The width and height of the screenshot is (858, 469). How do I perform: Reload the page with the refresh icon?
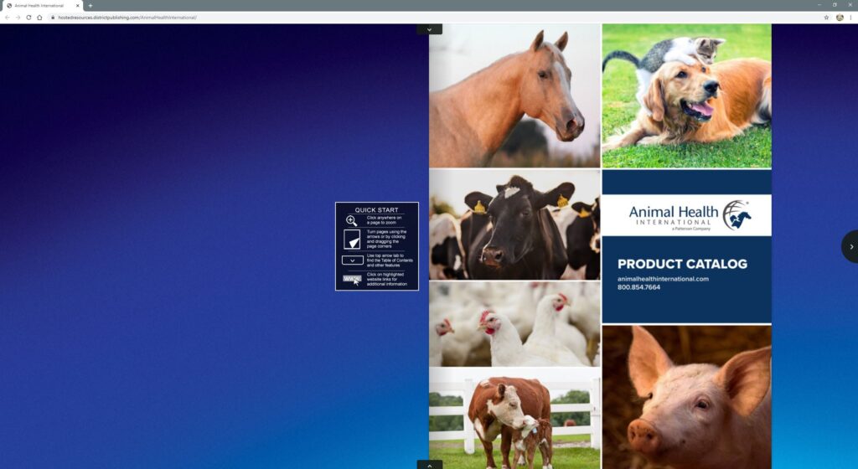(x=28, y=18)
